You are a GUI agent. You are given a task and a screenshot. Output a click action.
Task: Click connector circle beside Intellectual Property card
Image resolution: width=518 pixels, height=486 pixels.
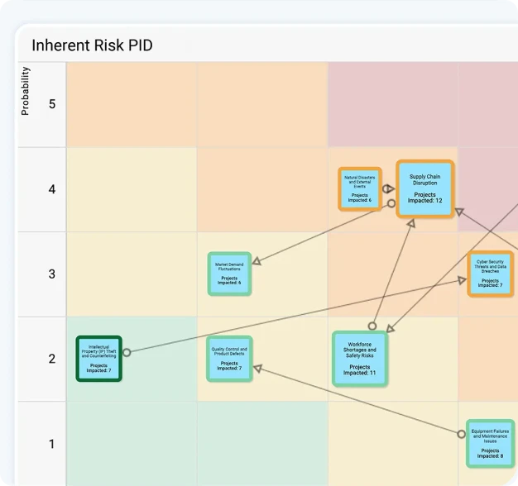pyautogui.click(x=127, y=352)
